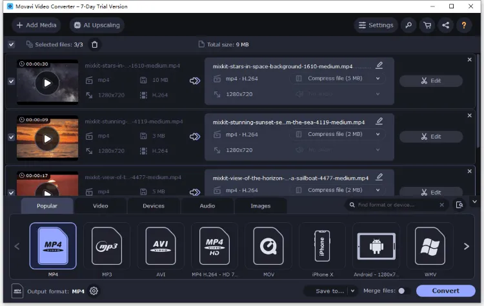Open the search (magnifier) tool in top toolbar
Screen dimensions: 484x306
[x=408, y=25]
